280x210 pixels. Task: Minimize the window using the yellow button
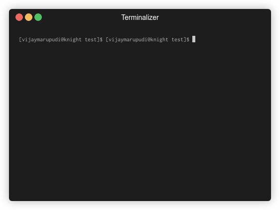tap(28, 17)
